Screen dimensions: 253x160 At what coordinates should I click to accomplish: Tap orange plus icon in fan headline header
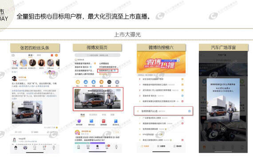click(56, 55)
